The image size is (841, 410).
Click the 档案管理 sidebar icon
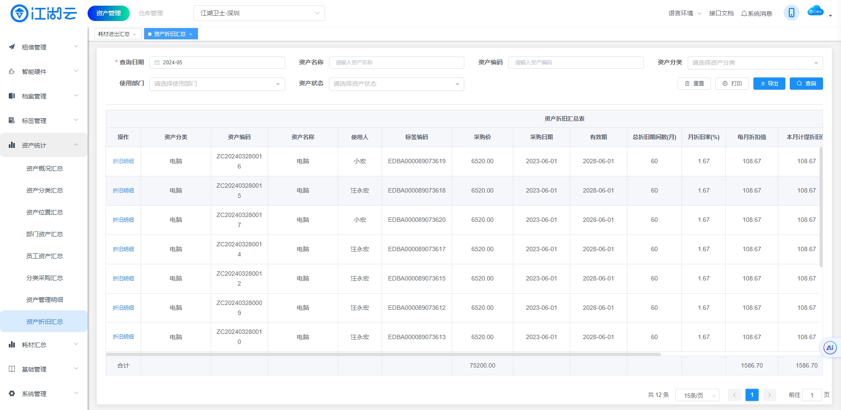pos(12,96)
